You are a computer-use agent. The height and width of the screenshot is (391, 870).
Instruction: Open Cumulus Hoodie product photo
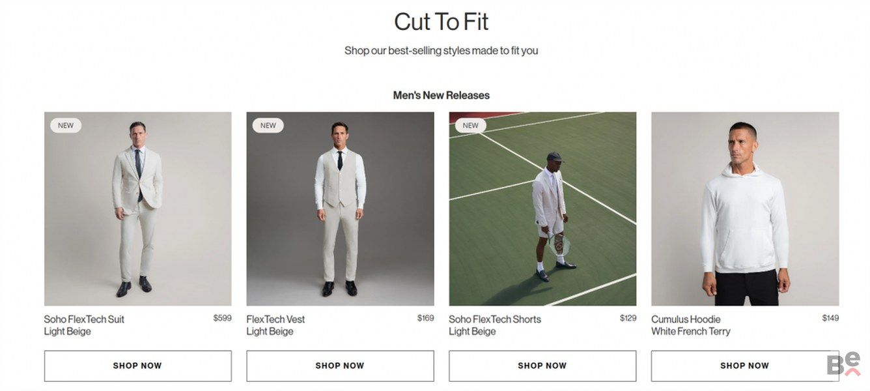click(x=745, y=209)
